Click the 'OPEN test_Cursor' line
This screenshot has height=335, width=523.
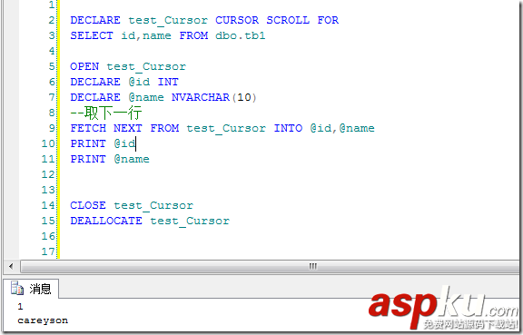pos(128,66)
